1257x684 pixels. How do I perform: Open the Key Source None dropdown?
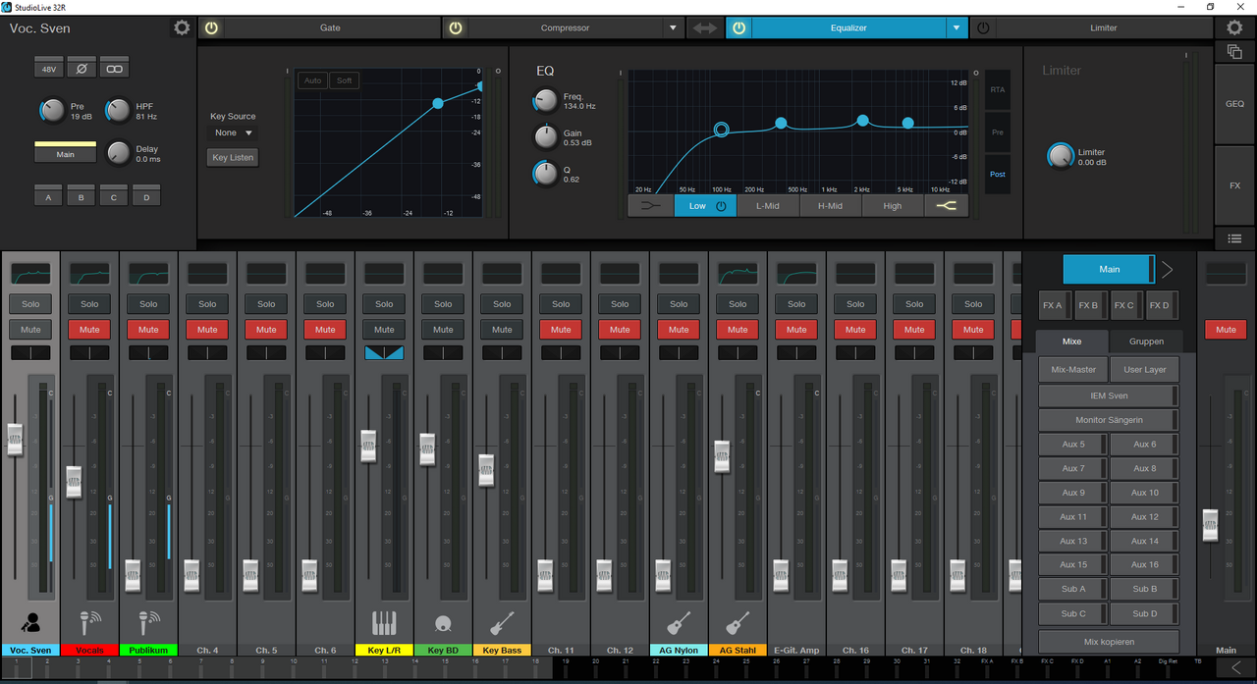(x=234, y=132)
